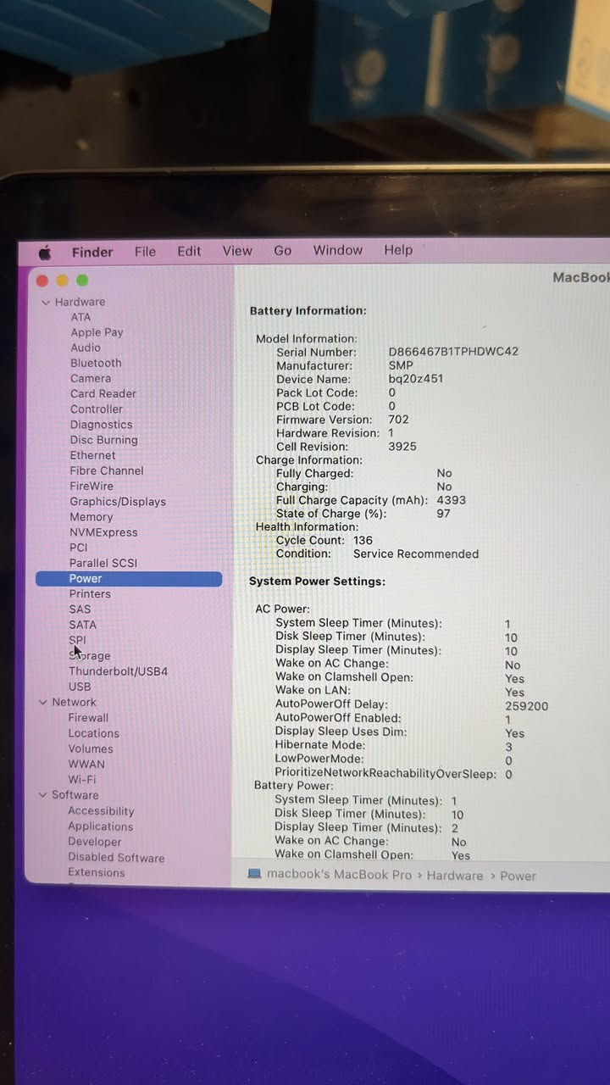Select Wi-Fi under Network
This screenshot has width=610, height=1085.
[82, 780]
